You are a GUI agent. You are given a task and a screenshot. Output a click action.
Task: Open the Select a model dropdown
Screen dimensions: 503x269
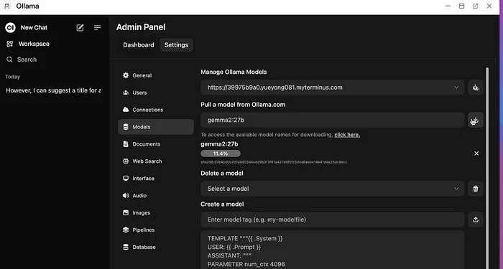[x=332, y=189]
